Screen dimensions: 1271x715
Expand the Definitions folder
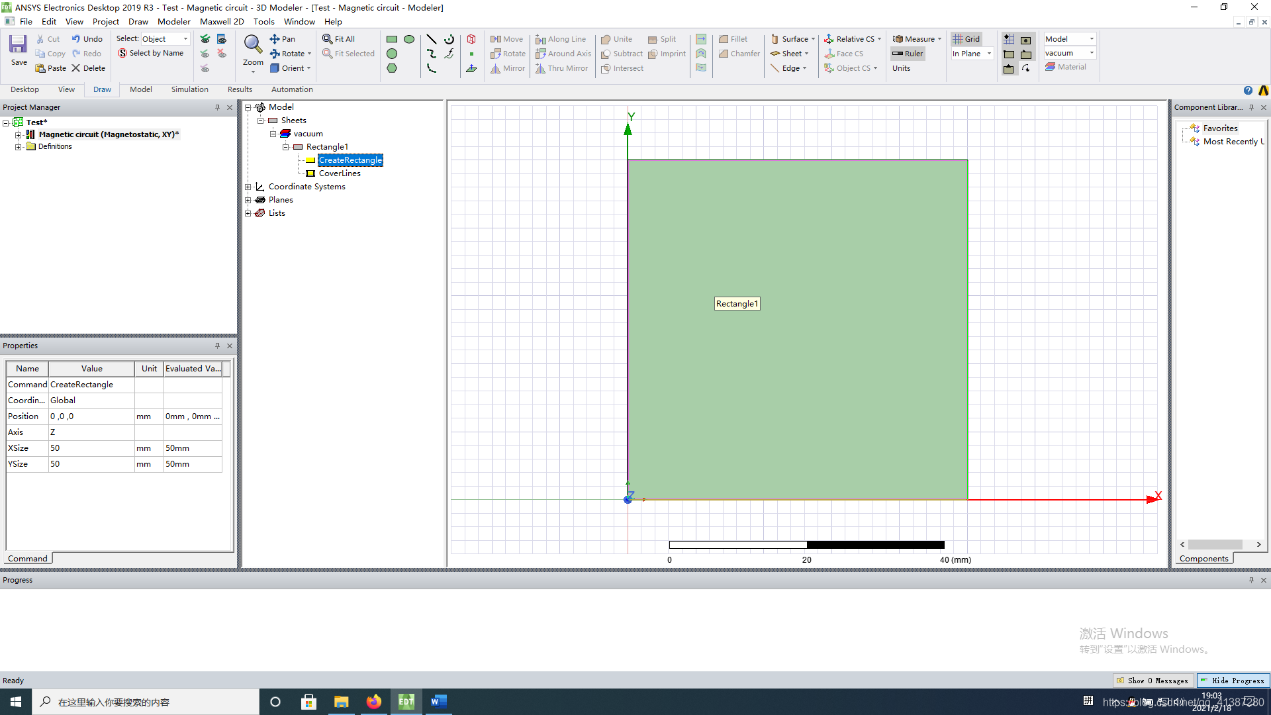coord(18,147)
